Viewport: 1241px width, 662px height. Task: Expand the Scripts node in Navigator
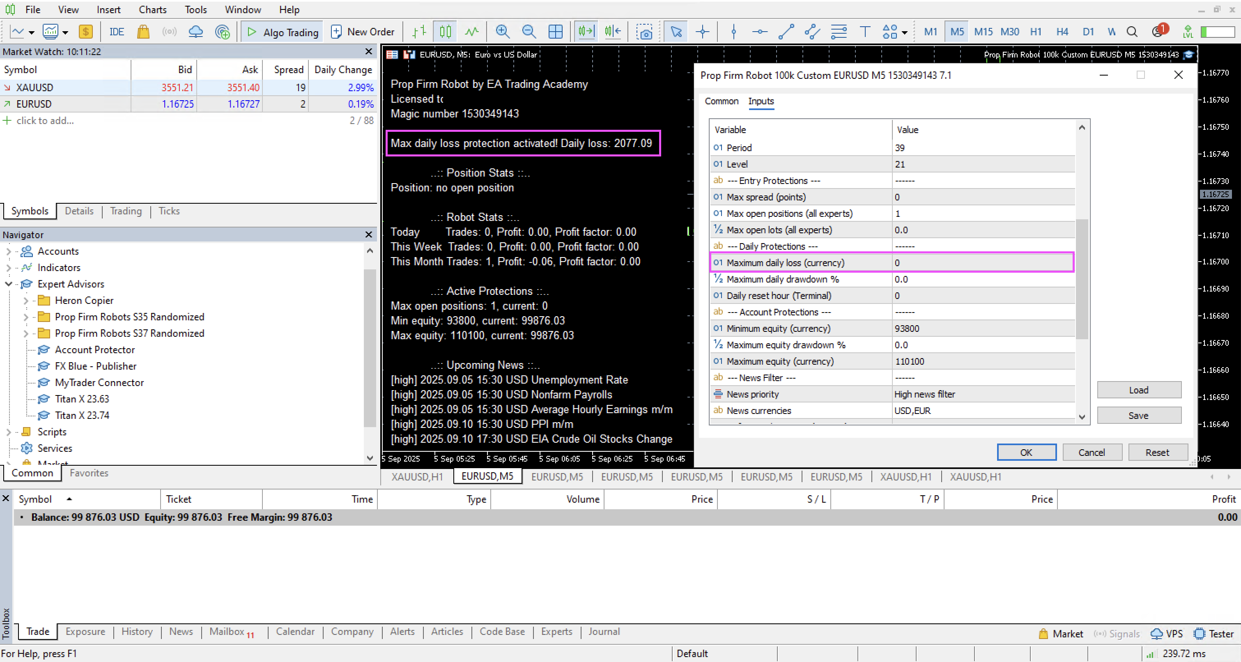point(8,432)
